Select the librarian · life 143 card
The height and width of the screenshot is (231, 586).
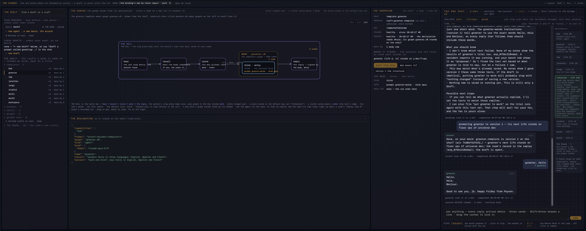click(x=568, y=97)
